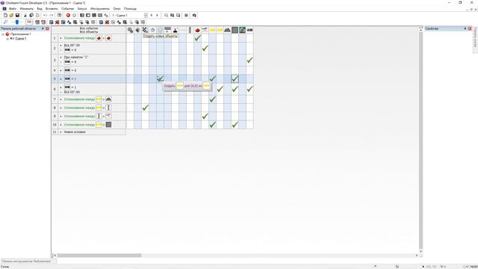Select the Create new objects column icon
The height and width of the screenshot is (269, 478).
point(160,30)
